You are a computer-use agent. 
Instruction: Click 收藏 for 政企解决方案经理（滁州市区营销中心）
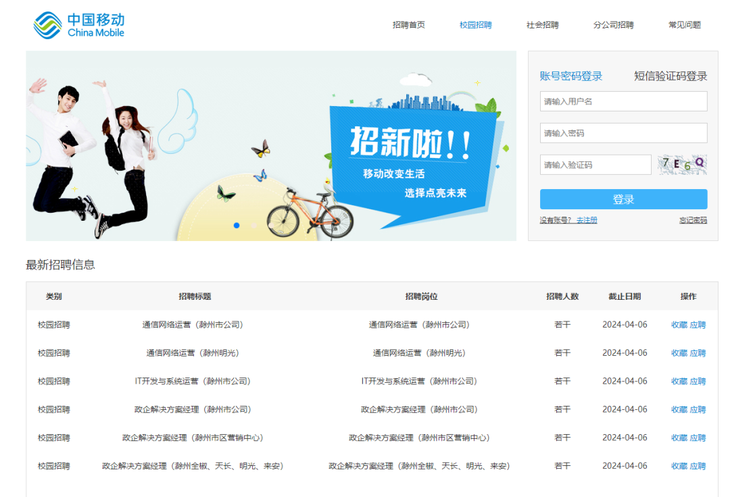pos(679,438)
